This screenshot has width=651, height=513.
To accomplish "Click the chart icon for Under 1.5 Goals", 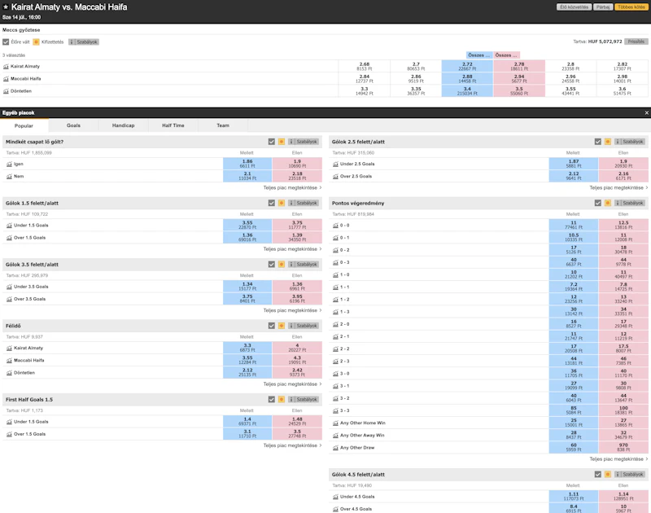I will (10, 225).
